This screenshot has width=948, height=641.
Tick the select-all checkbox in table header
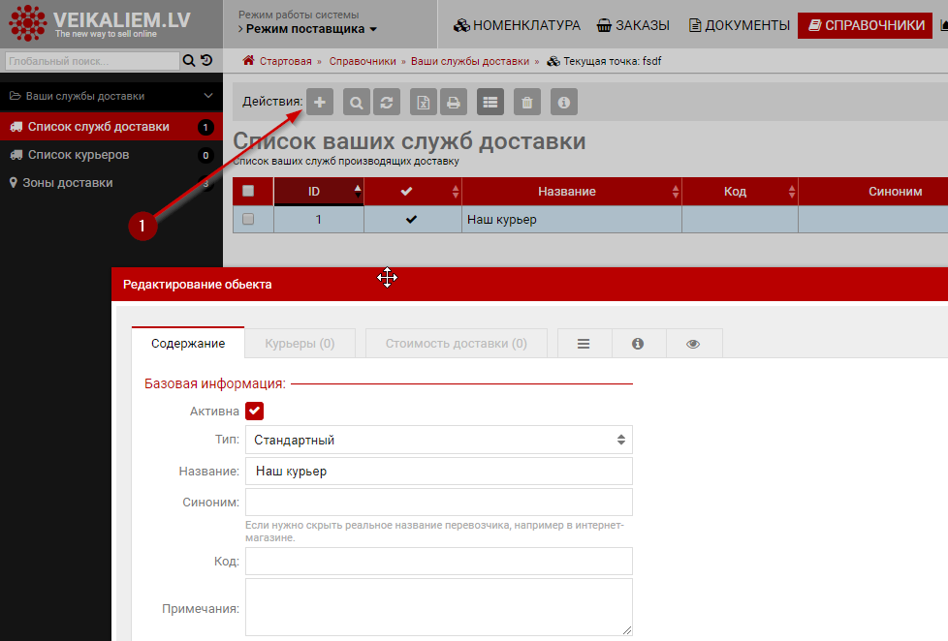click(248, 192)
